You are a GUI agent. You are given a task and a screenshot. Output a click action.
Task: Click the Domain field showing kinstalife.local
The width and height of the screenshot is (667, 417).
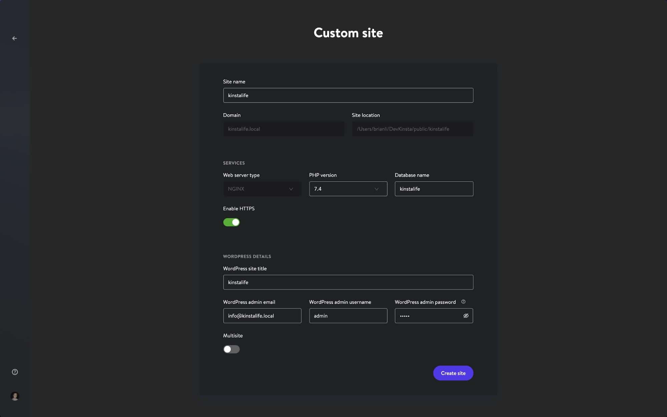(284, 129)
